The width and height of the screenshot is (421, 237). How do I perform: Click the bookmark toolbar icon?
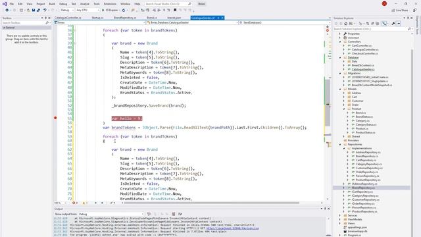pyautogui.click(x=175, y=11)
